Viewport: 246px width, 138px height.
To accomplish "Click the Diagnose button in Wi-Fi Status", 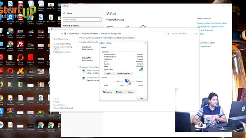I will [x=131, y=92].
